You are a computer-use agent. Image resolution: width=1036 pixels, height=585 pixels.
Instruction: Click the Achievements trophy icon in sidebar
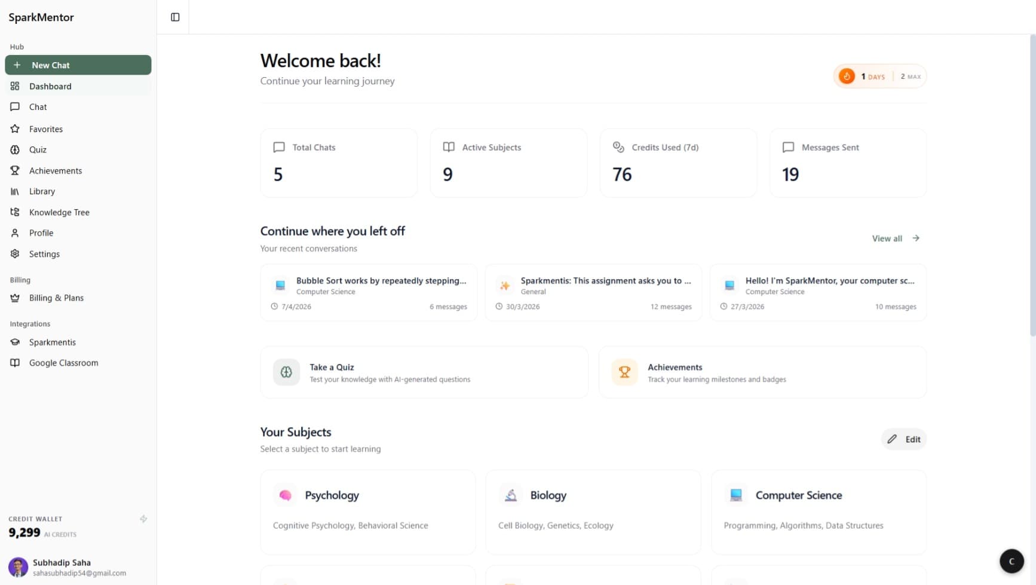15,170
